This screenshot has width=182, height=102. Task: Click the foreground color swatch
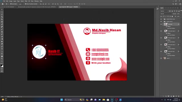pyautogui.click(x=1, y=65)
